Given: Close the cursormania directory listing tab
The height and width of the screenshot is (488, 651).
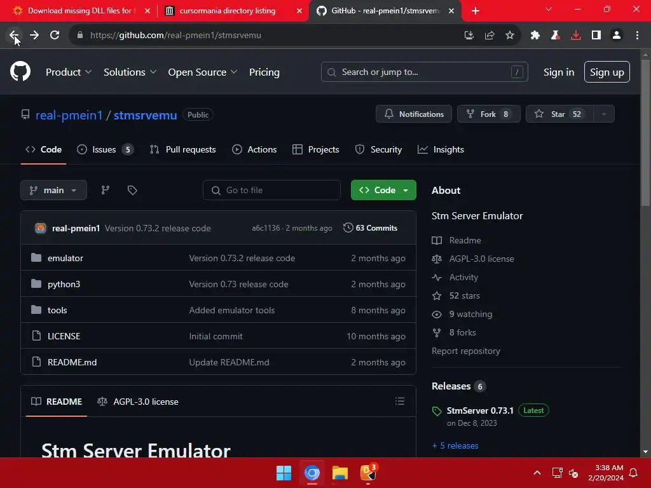Looking at the screenshot, I should click(299, 11).
